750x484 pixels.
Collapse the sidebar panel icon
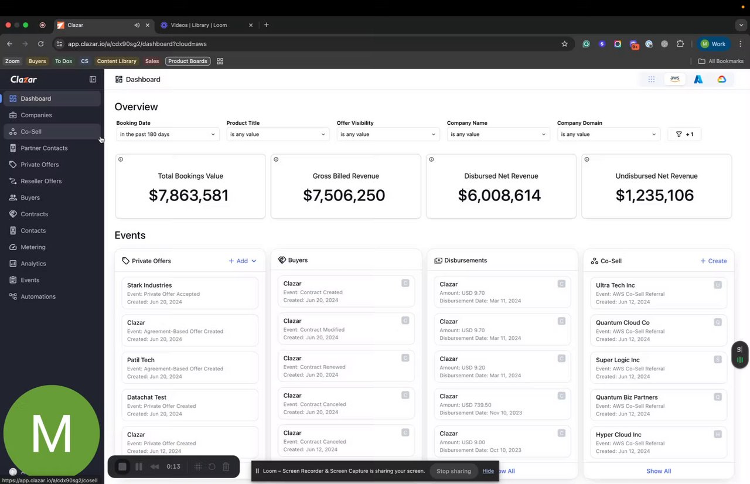93,79
